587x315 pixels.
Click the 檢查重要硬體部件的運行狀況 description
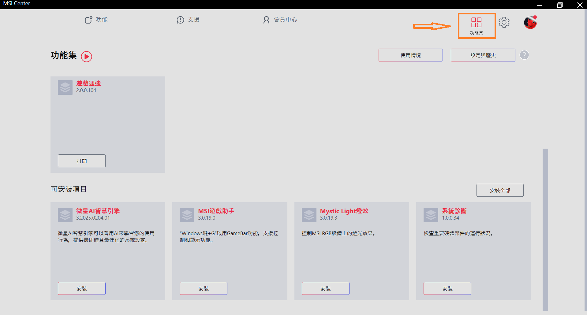[x=459, y=233]
